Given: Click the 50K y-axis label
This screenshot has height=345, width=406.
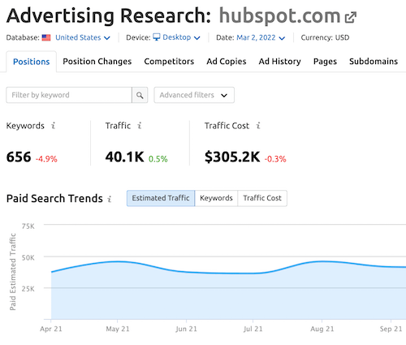Looking at the screenshot, I should click(x=28, y=257).
